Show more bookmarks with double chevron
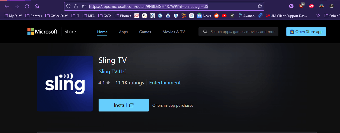This screenshot has width=340, height=133. (318, 16)
